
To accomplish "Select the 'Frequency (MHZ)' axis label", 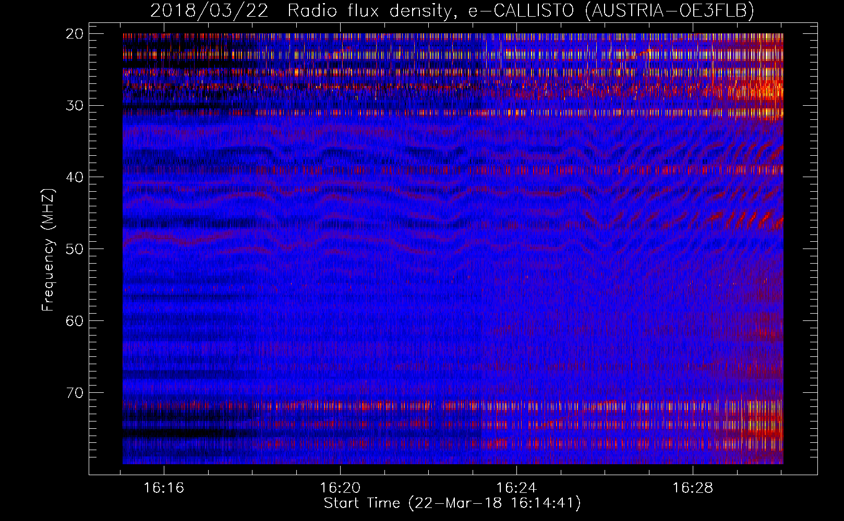I will click(x=48, y=250).
